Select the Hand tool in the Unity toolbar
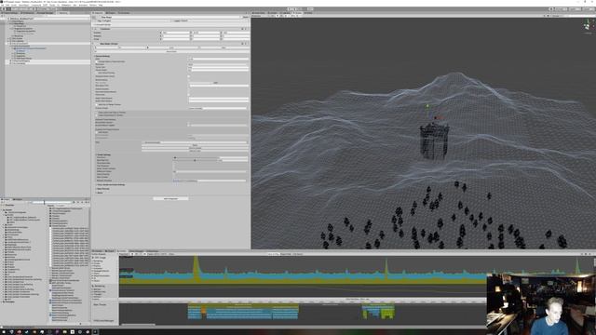Screen dimensions: 596x335 point(4,8)
